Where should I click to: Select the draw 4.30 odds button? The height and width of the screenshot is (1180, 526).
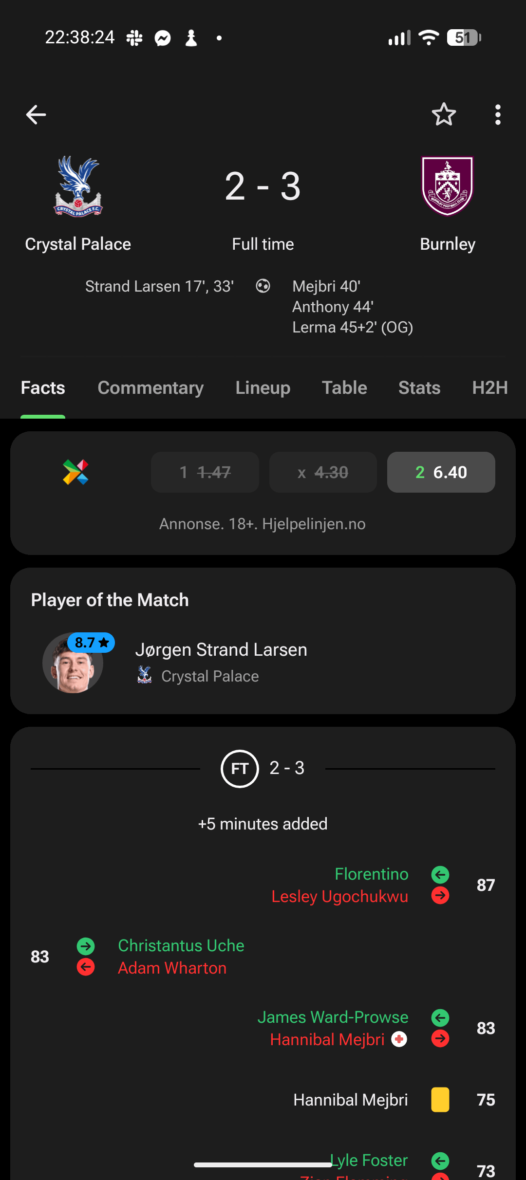[x=323, y=472]
